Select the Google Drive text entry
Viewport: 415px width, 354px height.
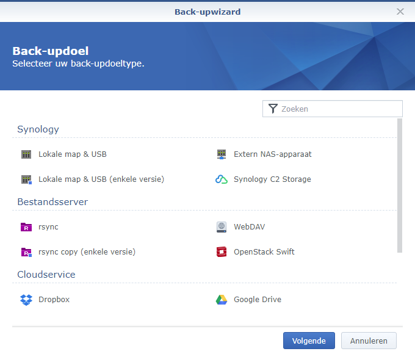[258, 300]
